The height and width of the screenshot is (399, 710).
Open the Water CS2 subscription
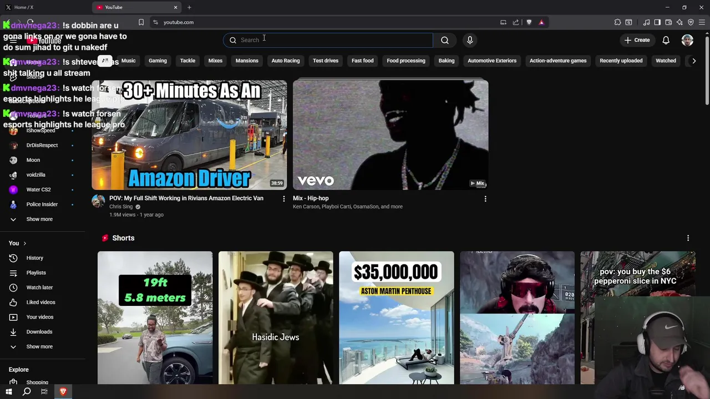point(42,190)
